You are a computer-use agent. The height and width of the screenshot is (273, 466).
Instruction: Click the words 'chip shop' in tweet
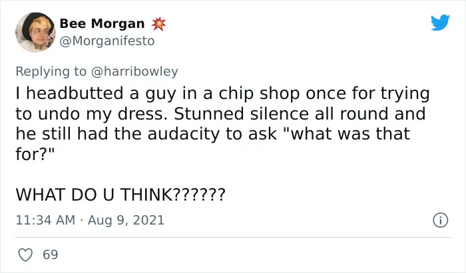pos(259,94)
